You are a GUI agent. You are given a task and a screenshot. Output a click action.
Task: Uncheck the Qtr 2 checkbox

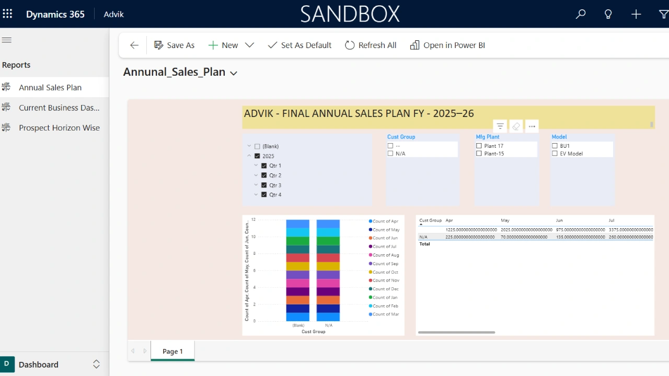pos(264,175)
